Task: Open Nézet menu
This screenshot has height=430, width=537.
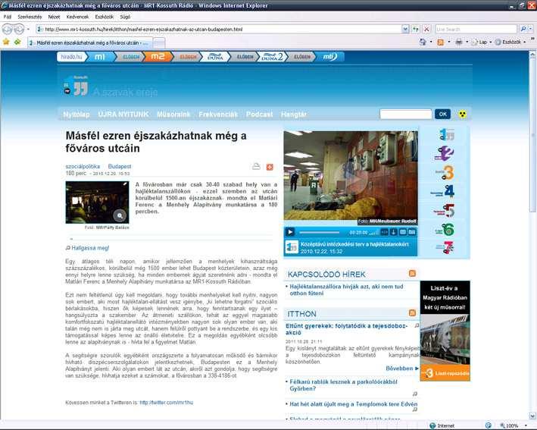Action: pyautogui.click(x=54, y=17)
